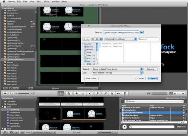Select the Hollow As A Bone song row
The height and width of the screenshot is (136, 188).
(154, 115)
